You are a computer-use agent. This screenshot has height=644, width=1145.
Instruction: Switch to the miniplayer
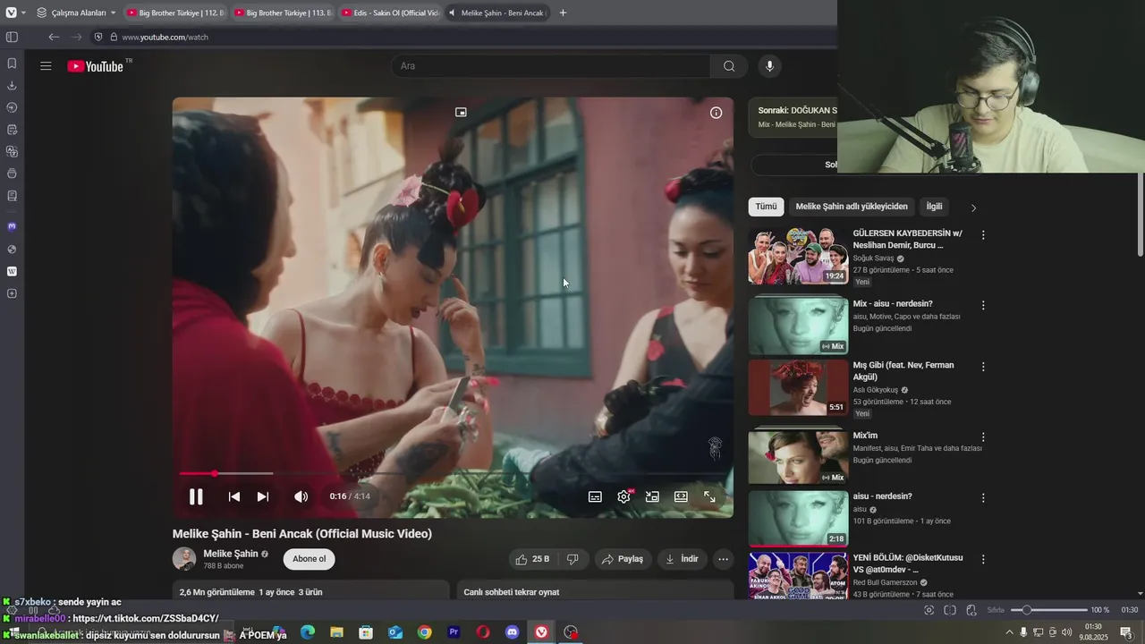coord(652,496)
